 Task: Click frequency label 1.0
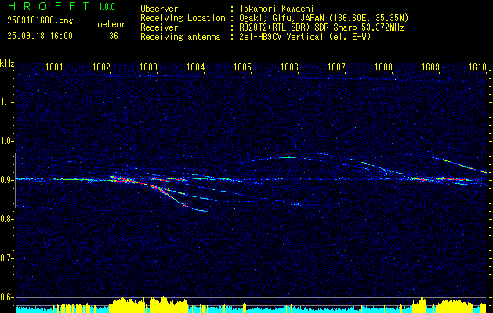[x=6, y=142]
